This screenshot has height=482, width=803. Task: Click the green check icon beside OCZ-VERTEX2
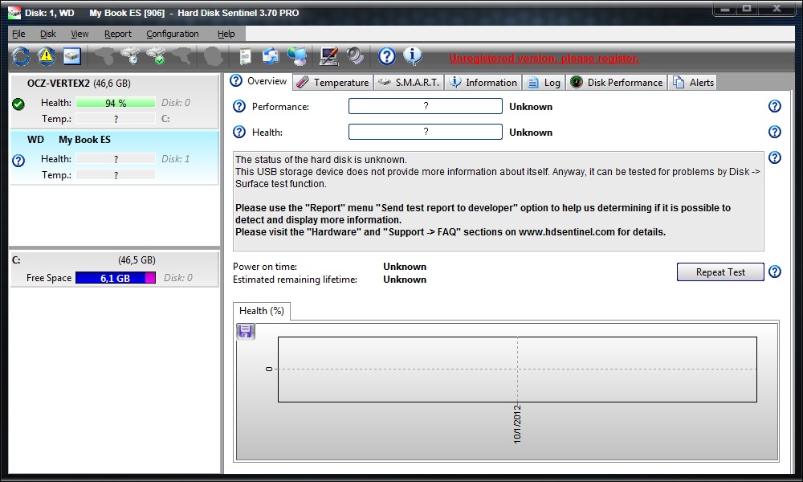18,104
